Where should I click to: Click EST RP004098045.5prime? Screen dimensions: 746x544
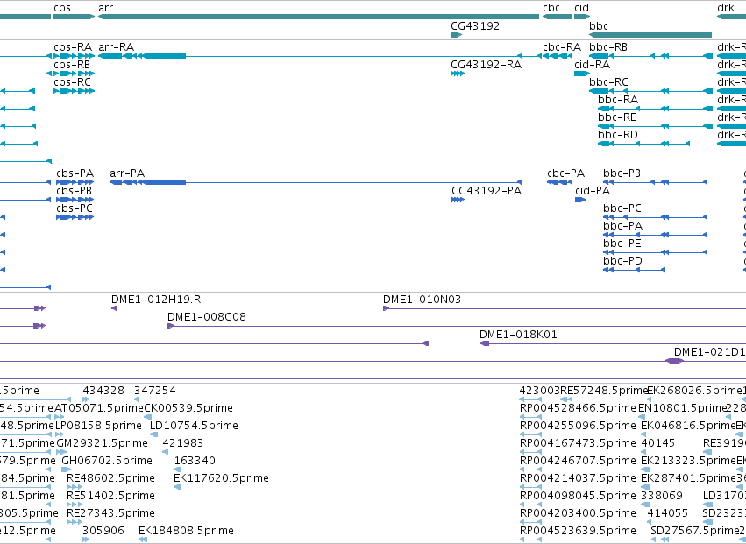pos(578,496)
